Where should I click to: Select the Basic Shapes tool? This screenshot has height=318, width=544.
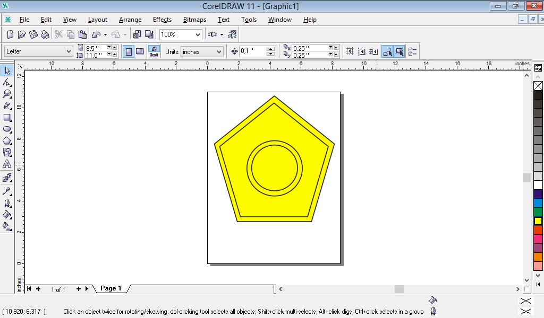click(x=7, y=152)
